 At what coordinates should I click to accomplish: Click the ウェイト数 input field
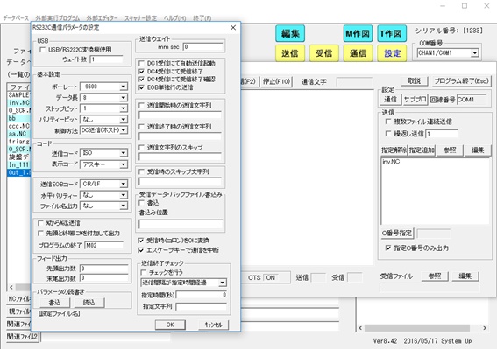click(x=106, y=59)
